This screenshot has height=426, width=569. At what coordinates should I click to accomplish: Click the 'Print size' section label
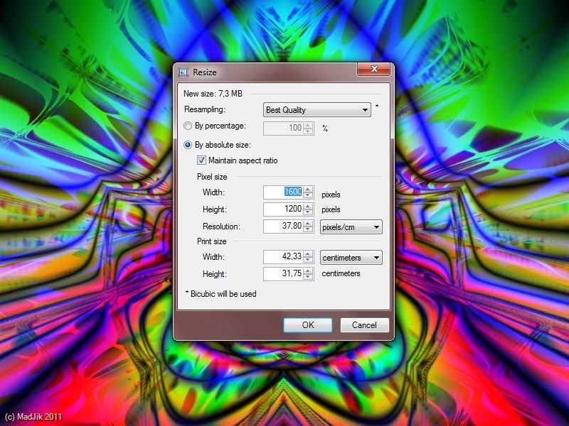tap(211, 241)
